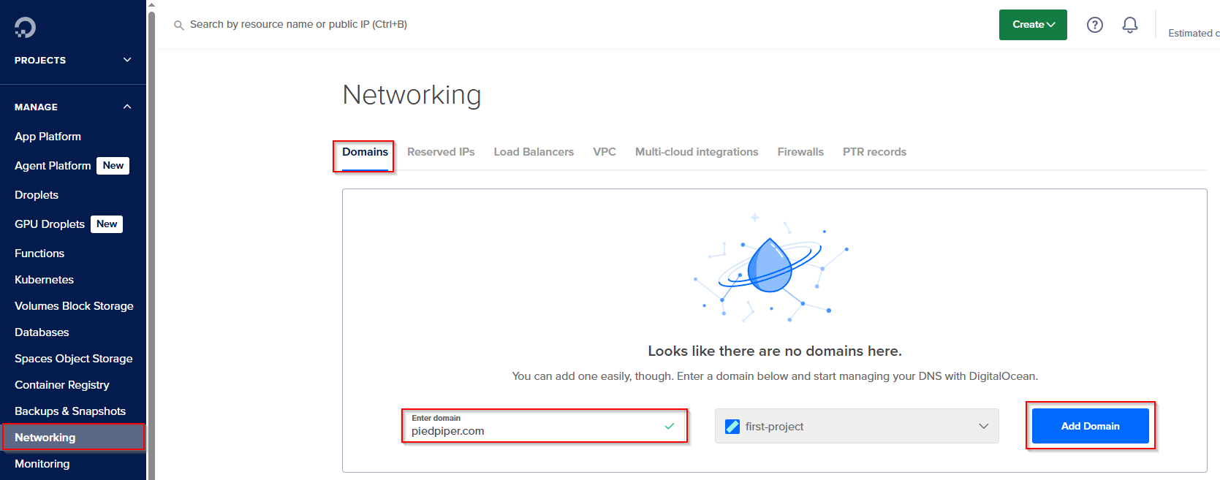Open the notifications bell icon

pyautogui.click(x=1129, y=25)
